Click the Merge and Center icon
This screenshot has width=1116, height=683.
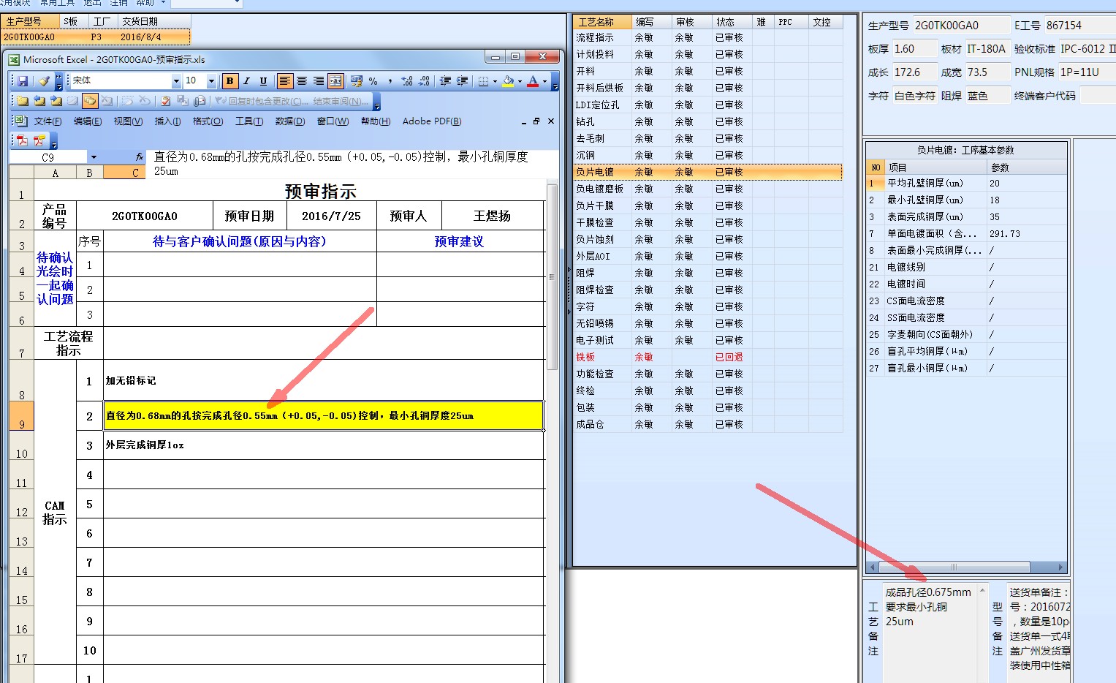tap(335, 81)
